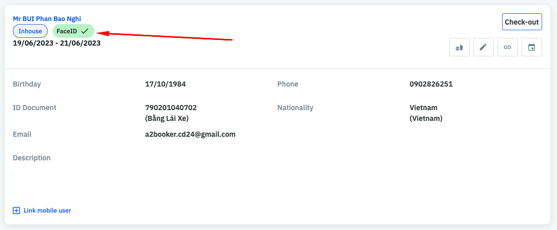Open guest name Mr BUI Phan Bao Nghi
The width and height of the screenshot is (557, 230).
tap(47, 19)
